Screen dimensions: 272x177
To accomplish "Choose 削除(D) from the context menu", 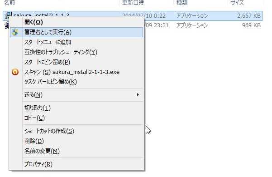I will [76, 141].
